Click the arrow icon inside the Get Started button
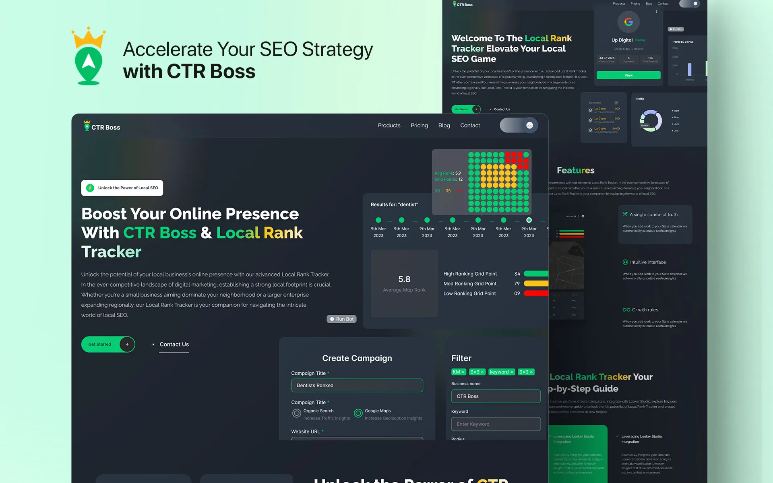This screenshot has width=773, height=483. pyautogui.click(x=127, y=344)
